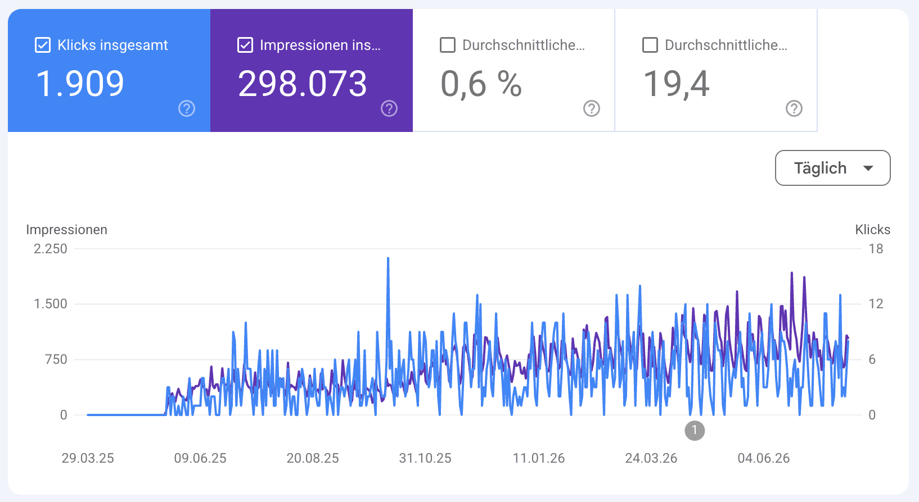Click the 09.06.25 date label
The image size is (919, 502).
[x=200, y=458]
